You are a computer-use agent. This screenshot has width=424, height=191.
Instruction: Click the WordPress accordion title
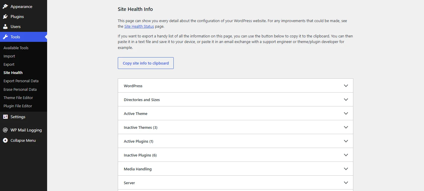(133, 86)
